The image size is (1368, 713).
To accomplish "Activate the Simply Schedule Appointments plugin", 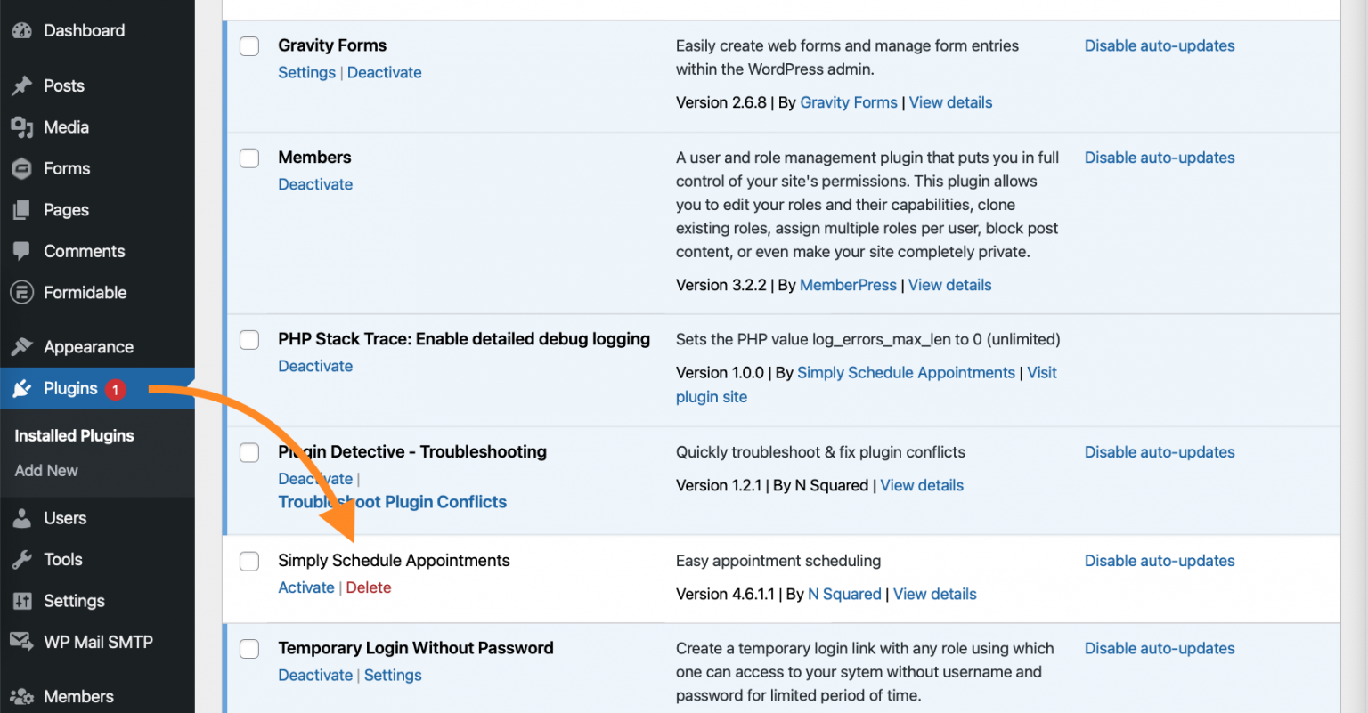I will point(305,587).
